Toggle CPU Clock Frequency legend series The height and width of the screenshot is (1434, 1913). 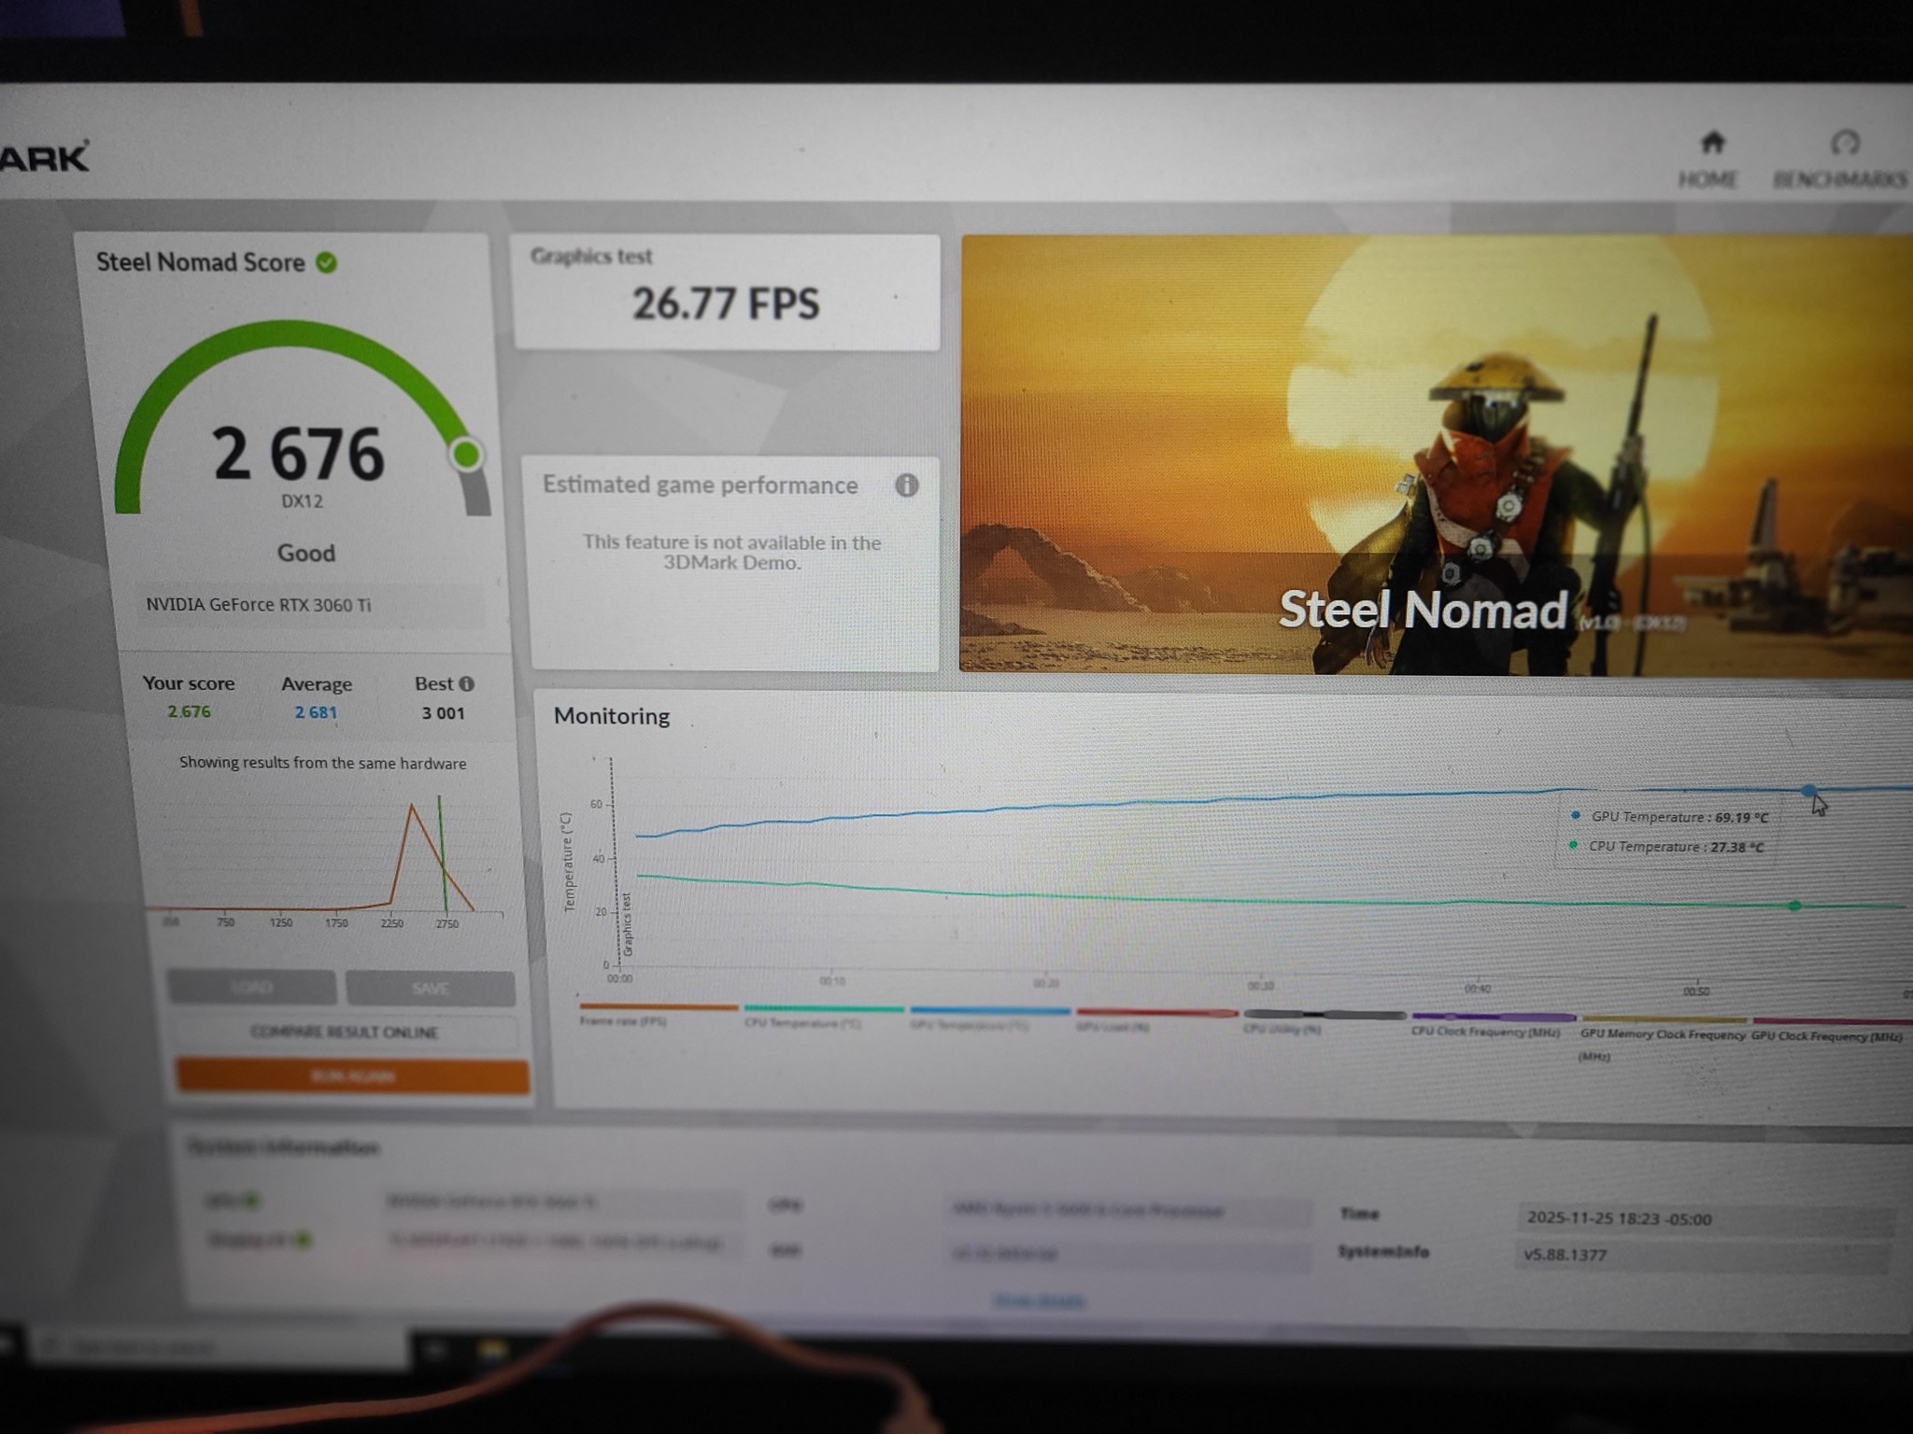pyautogui.click(x=1485, y=1032)
